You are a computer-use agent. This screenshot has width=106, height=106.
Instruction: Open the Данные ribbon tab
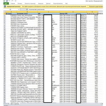48,3
